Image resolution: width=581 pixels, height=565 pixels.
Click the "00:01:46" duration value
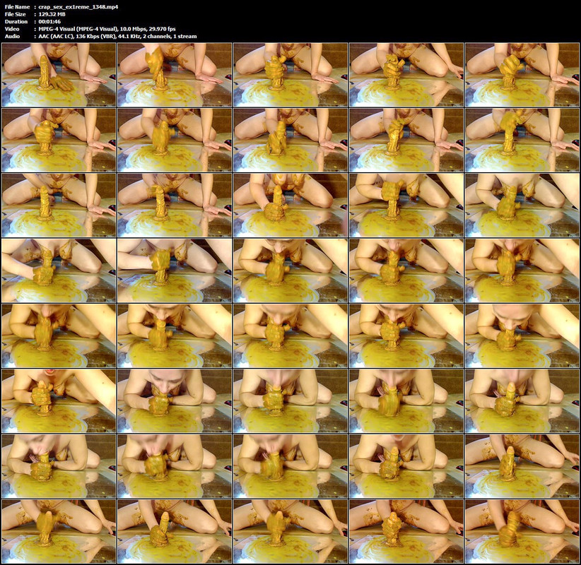tap(49, 21)
